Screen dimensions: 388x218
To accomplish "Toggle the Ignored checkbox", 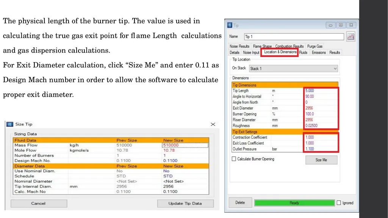I will [339, 202].
